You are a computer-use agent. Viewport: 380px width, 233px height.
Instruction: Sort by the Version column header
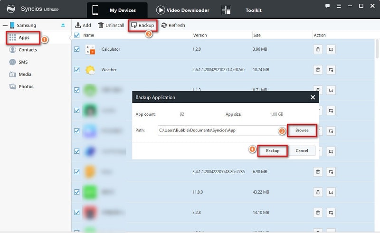(x=200, y=35)
